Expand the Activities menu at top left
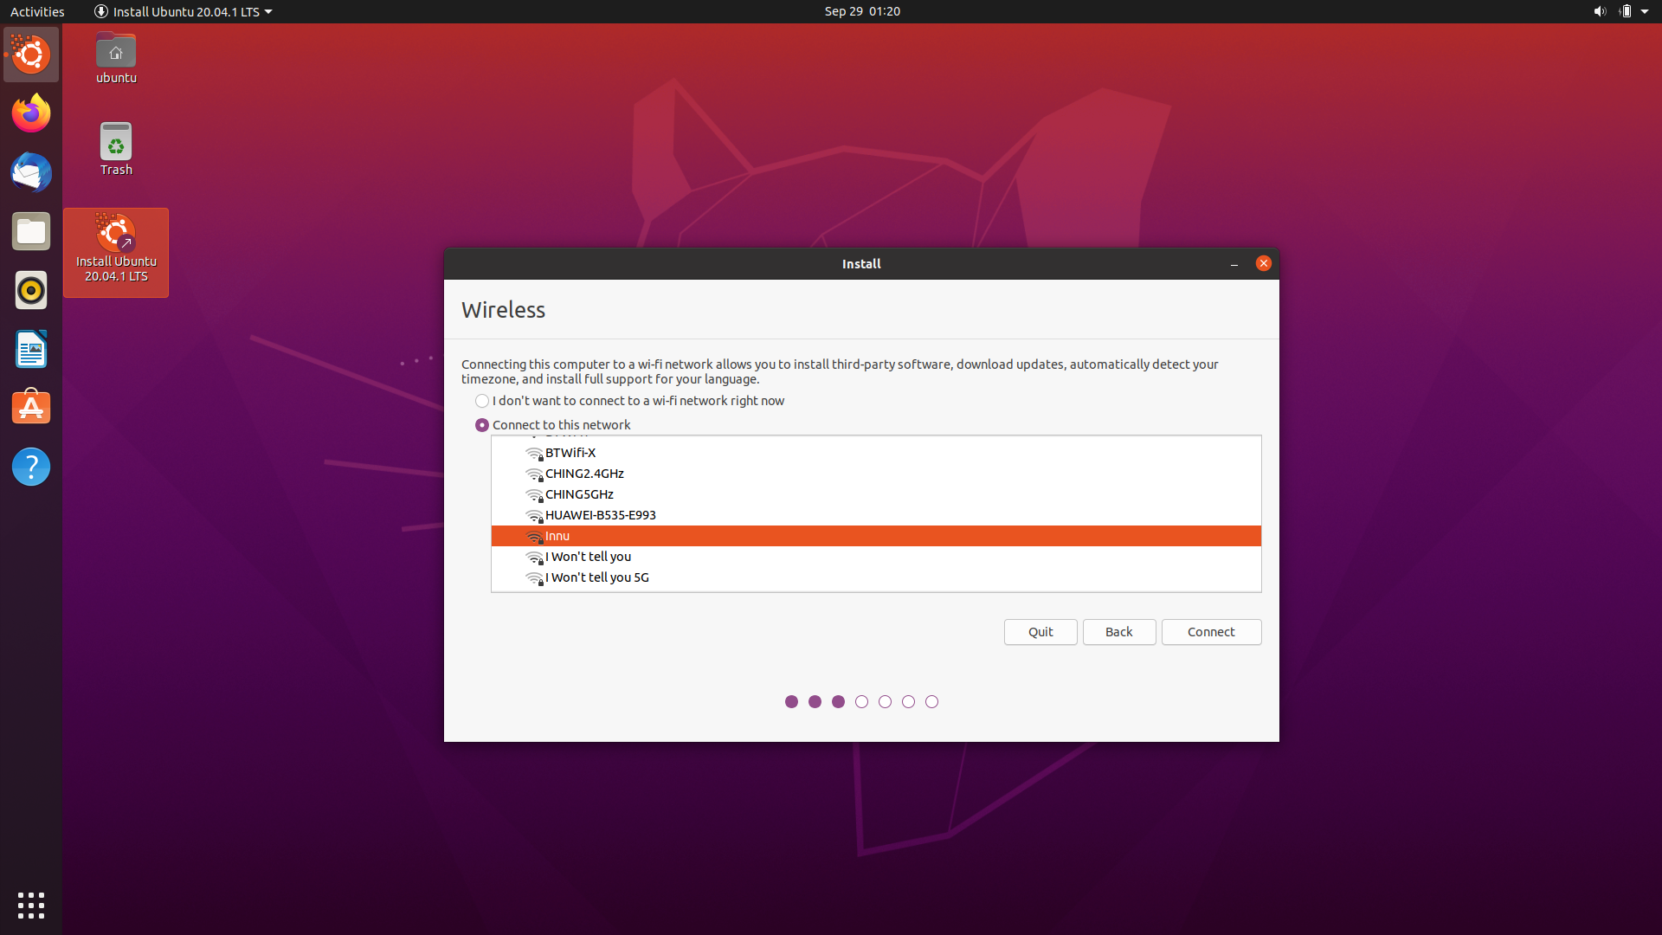Viewport: 1662px width, 935px height. pos(39,11)
